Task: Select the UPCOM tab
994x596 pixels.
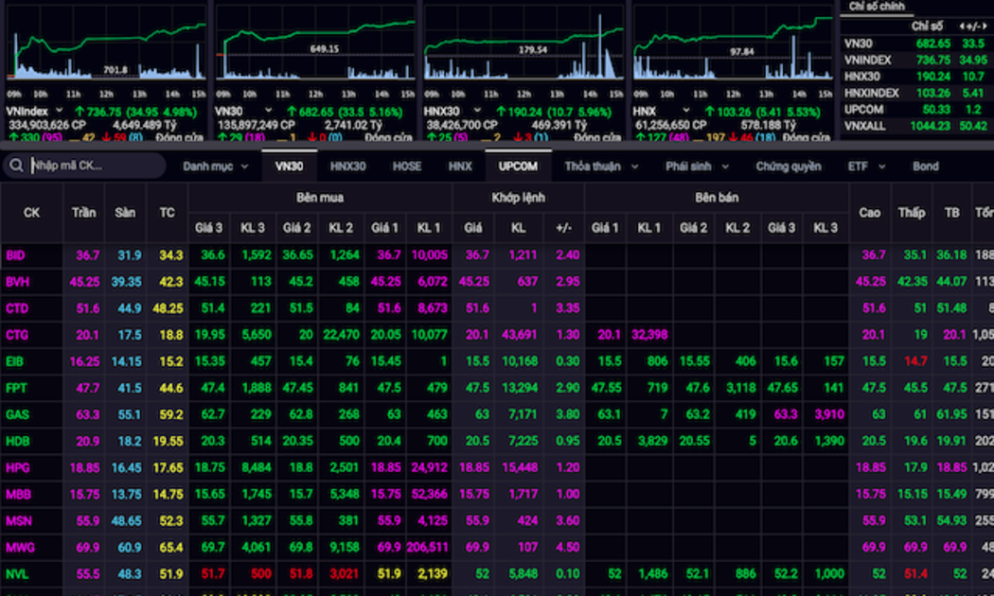Action: coord(518,167)
